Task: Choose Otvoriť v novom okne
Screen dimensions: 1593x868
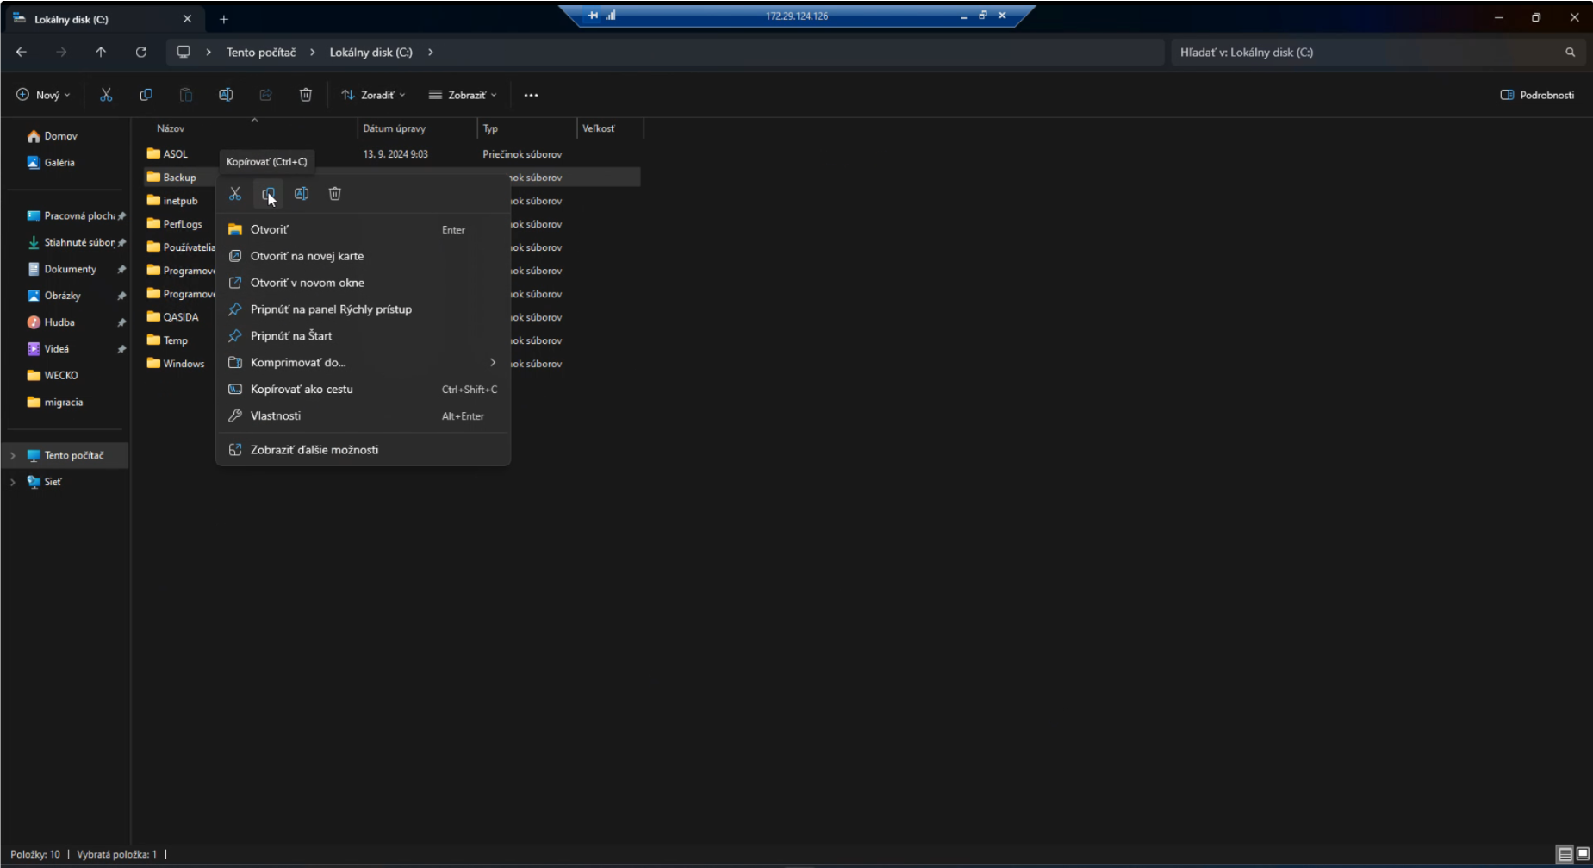Action: [x=363, y=283]
